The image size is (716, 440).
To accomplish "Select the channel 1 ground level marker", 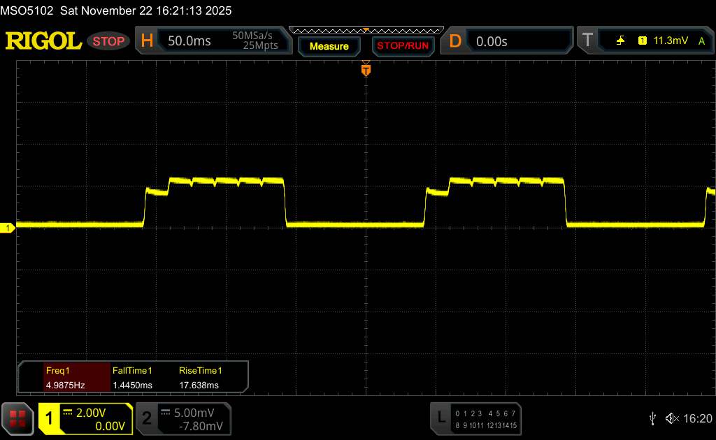I will (x=8, y=228).
